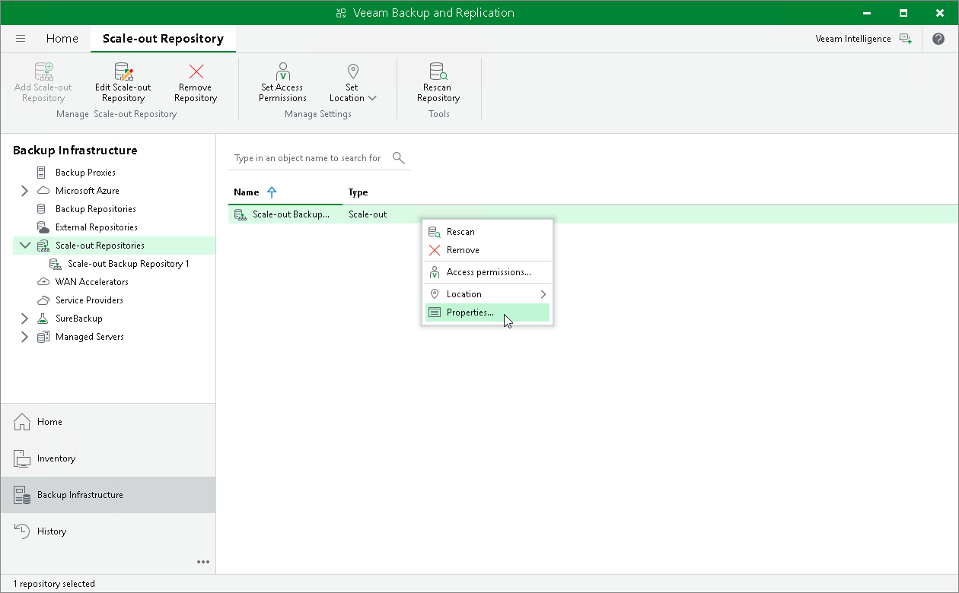Expand the Managed Servers tree node
959x593 pixels.
coord(24,337)
